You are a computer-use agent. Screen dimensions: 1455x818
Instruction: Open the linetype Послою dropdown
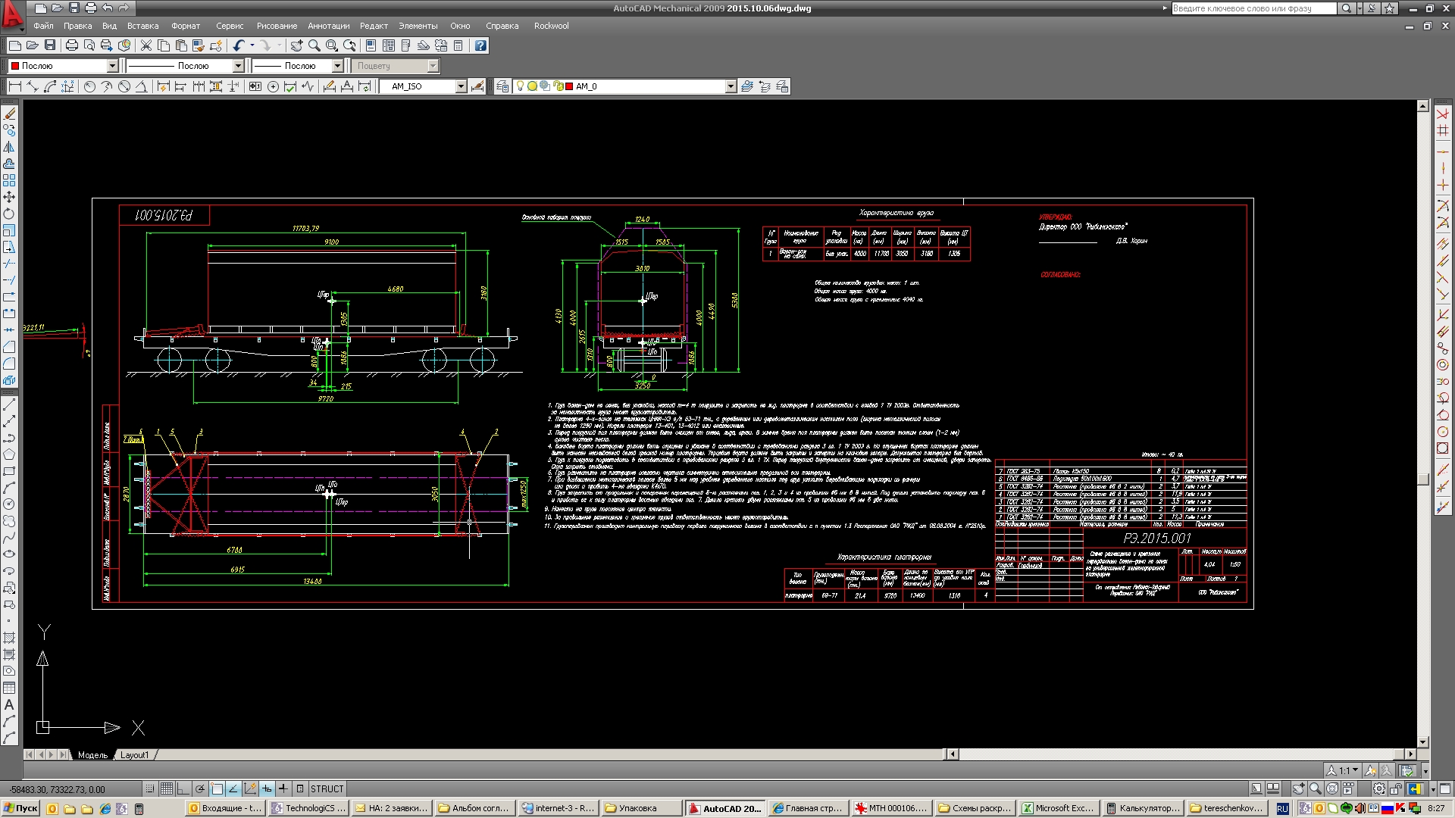[238, 66]
